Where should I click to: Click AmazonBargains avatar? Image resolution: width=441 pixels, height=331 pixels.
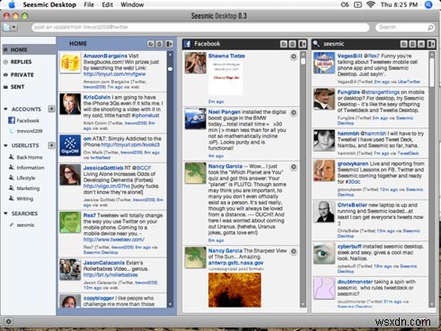coord(70,63)
